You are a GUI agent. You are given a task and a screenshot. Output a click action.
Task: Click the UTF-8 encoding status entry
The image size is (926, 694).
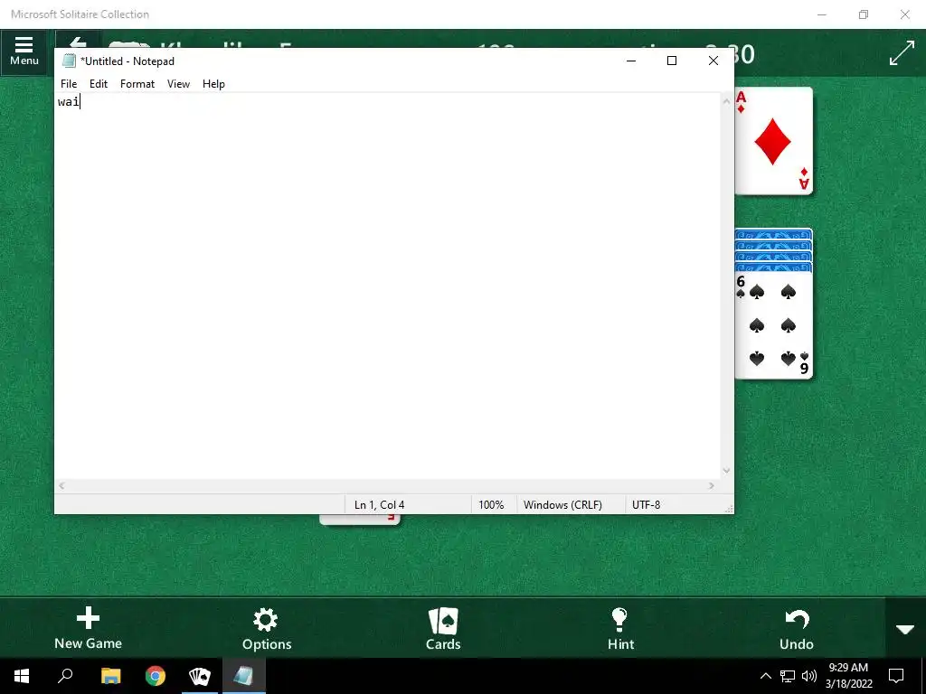pos(646,504)
